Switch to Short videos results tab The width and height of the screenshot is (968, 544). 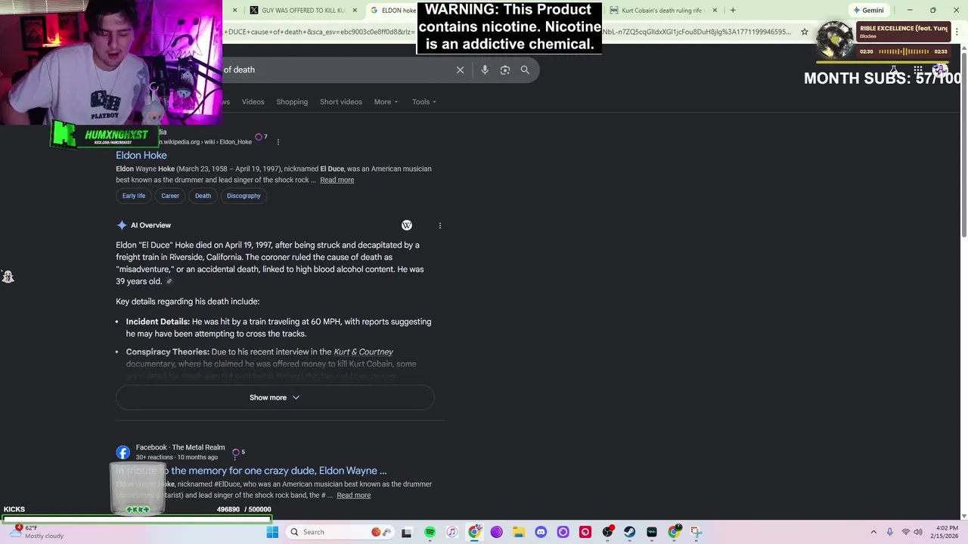(341, 102)
